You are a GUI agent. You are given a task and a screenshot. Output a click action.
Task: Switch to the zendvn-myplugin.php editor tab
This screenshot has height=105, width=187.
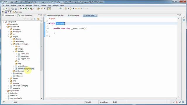55,15
